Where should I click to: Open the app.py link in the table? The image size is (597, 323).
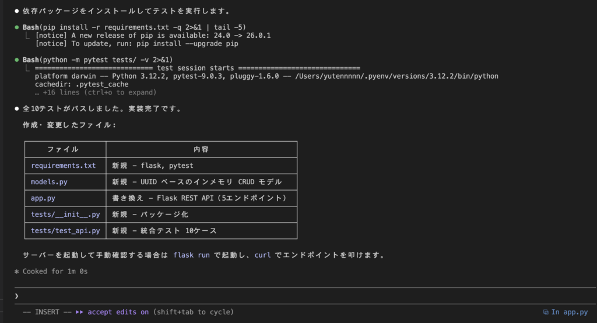click(43, 198)
